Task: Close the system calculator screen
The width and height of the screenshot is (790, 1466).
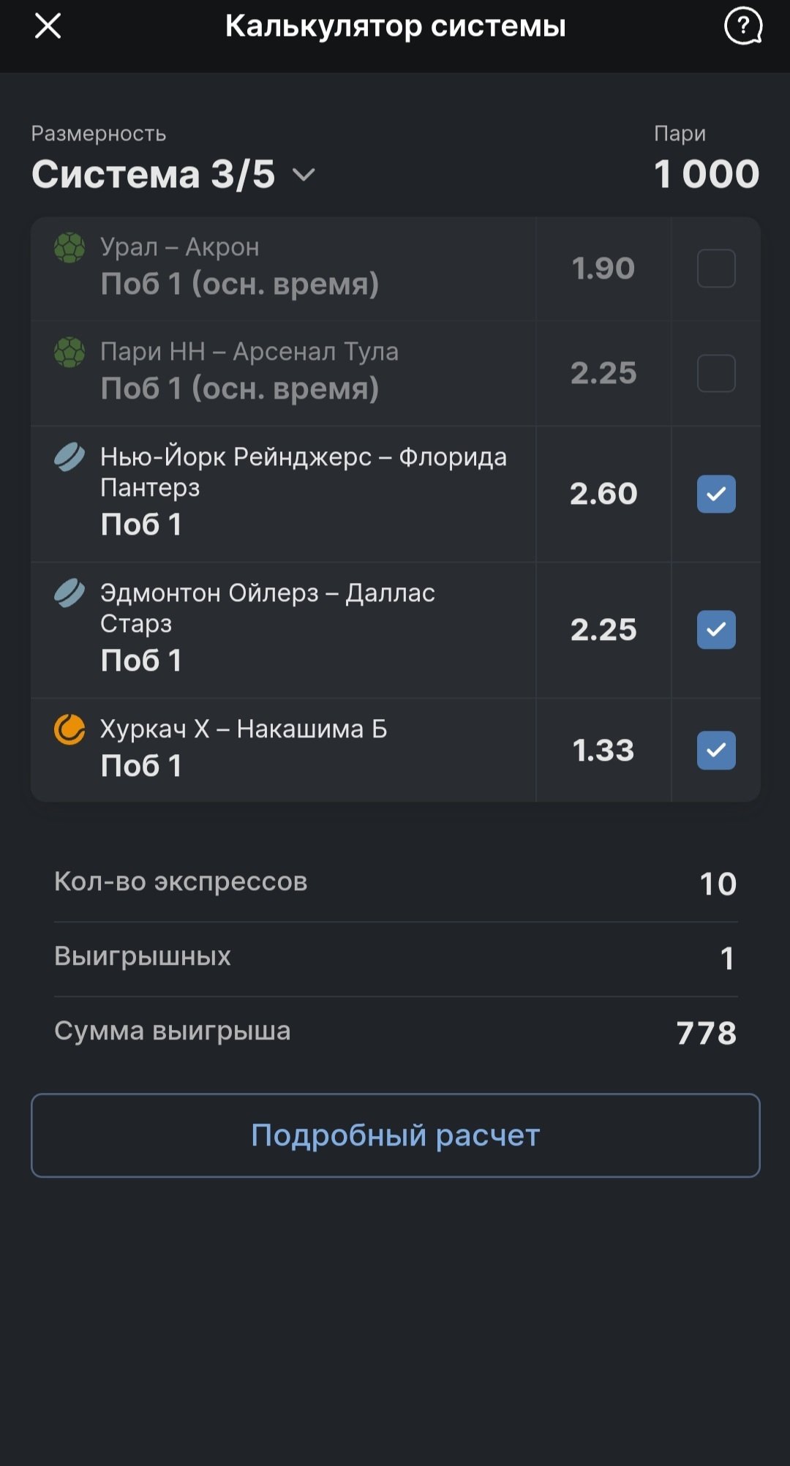Action: click(x=48, y=26)
